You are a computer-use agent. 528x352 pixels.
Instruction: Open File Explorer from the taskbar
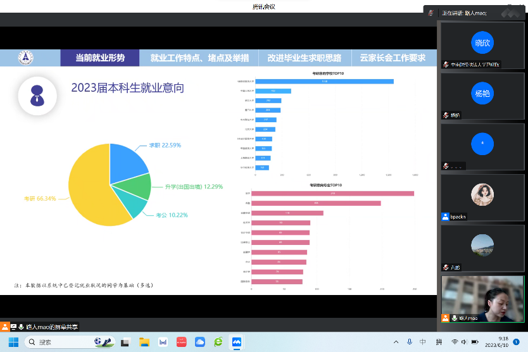coord(144,342)
